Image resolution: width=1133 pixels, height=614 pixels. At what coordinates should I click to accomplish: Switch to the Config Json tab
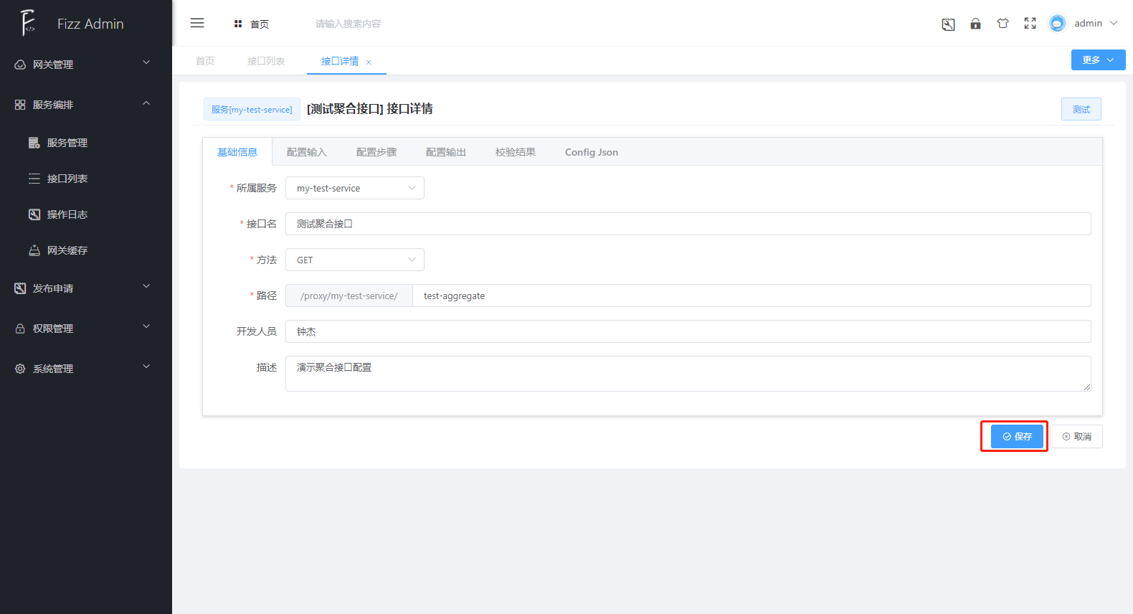592,152
